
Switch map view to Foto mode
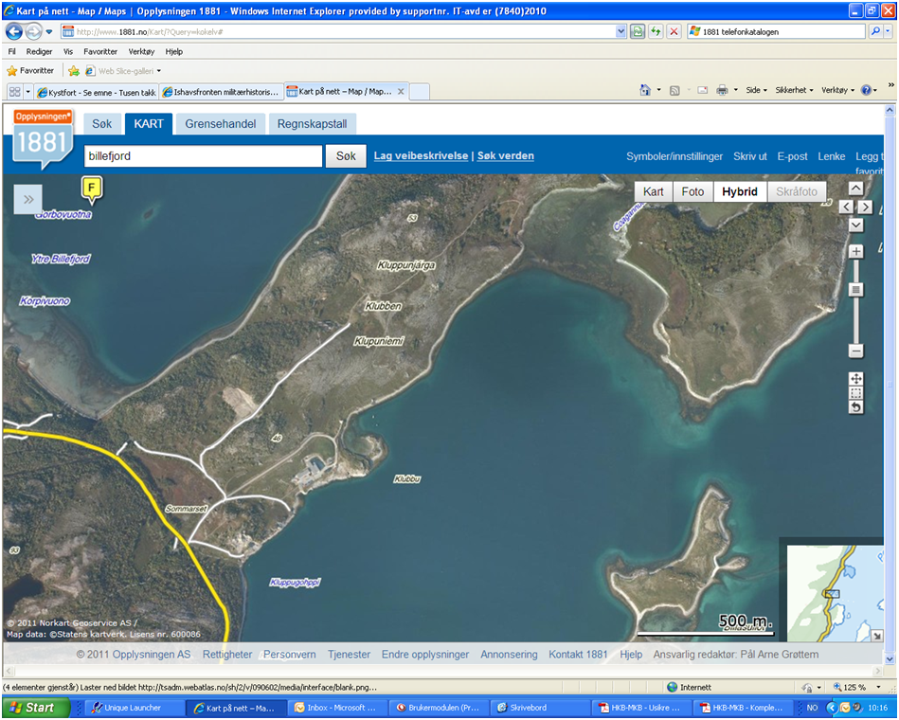pos(692,191)
